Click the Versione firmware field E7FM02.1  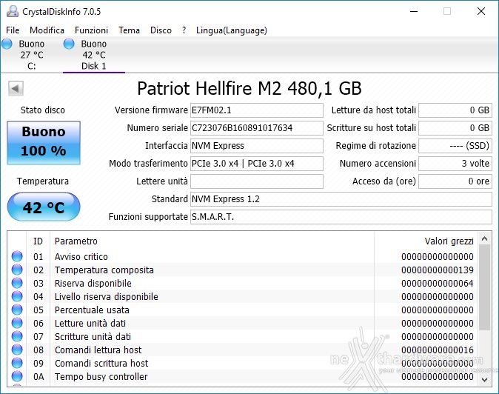click(256, 110)
